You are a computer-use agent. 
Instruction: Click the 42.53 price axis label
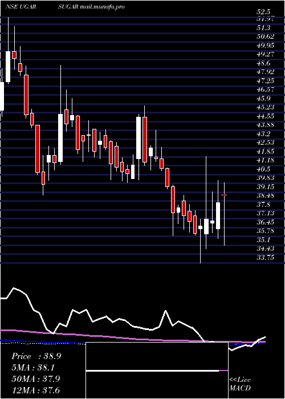click(266, 142)
